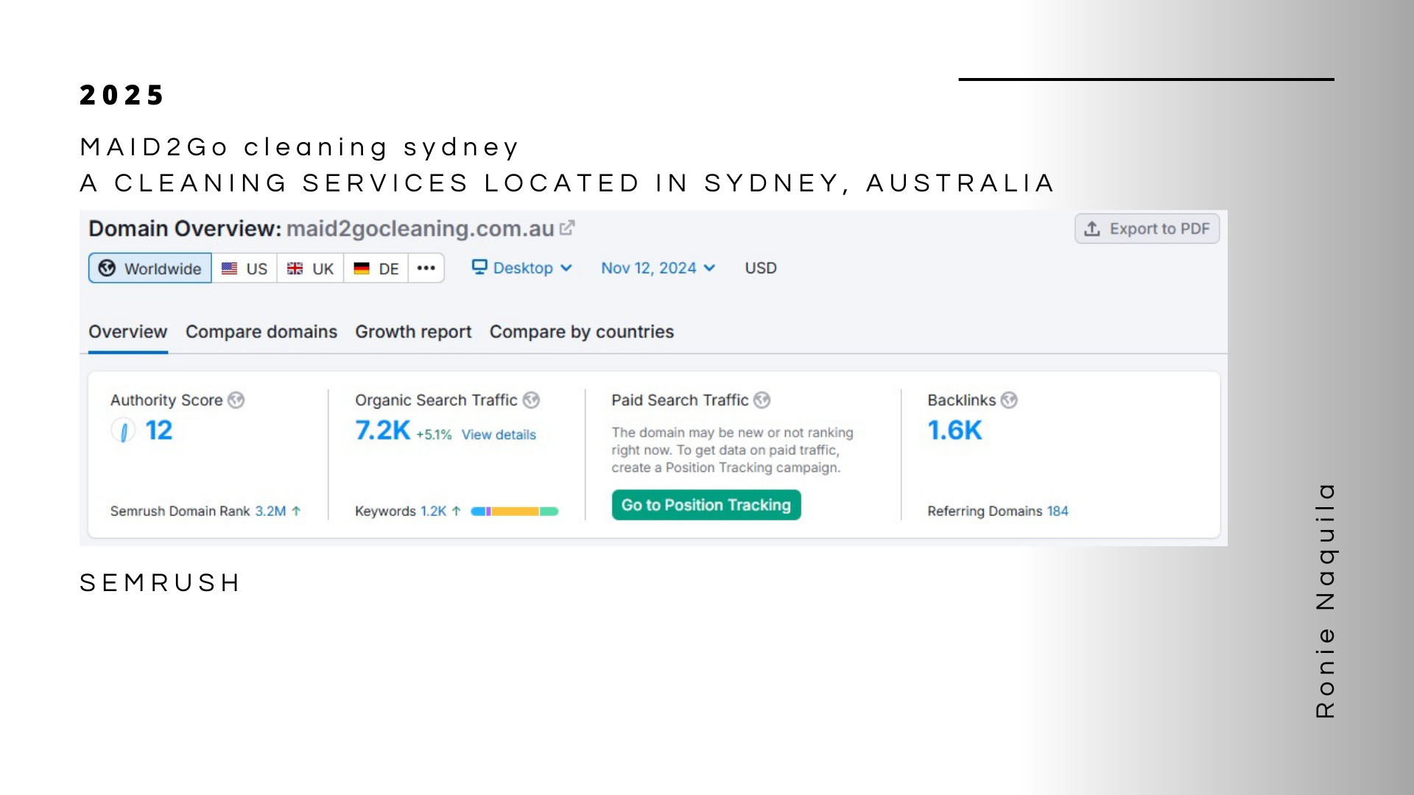
Task: Open the Growth report tab
Action: click(x=413, y=332)
